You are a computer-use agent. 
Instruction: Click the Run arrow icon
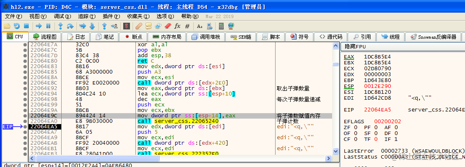click(38, 26)
